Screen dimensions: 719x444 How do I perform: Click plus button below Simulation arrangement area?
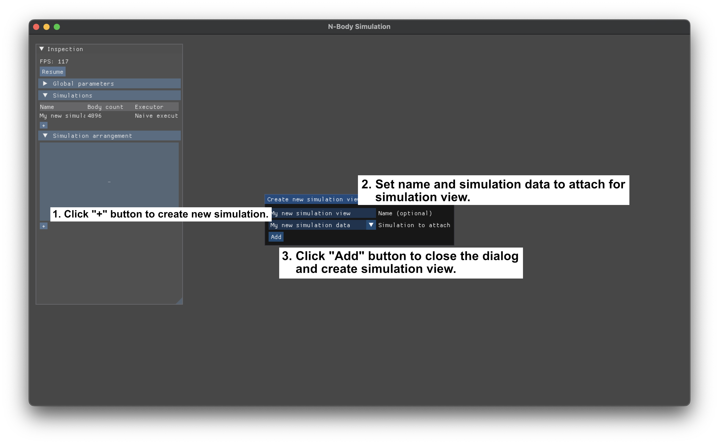(43, 226)
